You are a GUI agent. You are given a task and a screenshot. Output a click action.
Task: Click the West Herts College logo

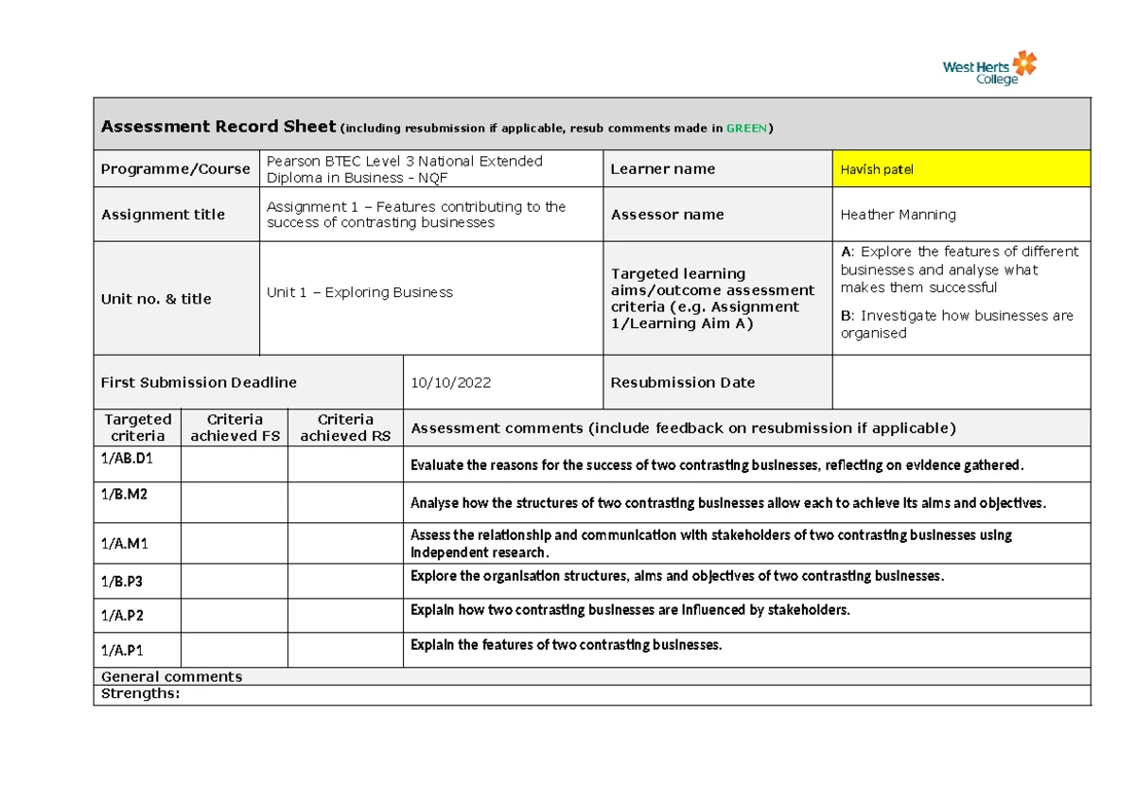pyautogui.click(x=989, y=68)
